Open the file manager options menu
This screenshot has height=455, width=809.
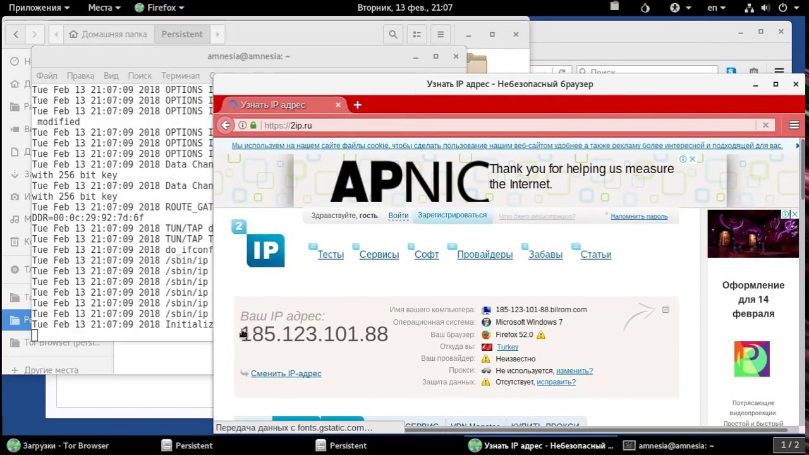441,34
